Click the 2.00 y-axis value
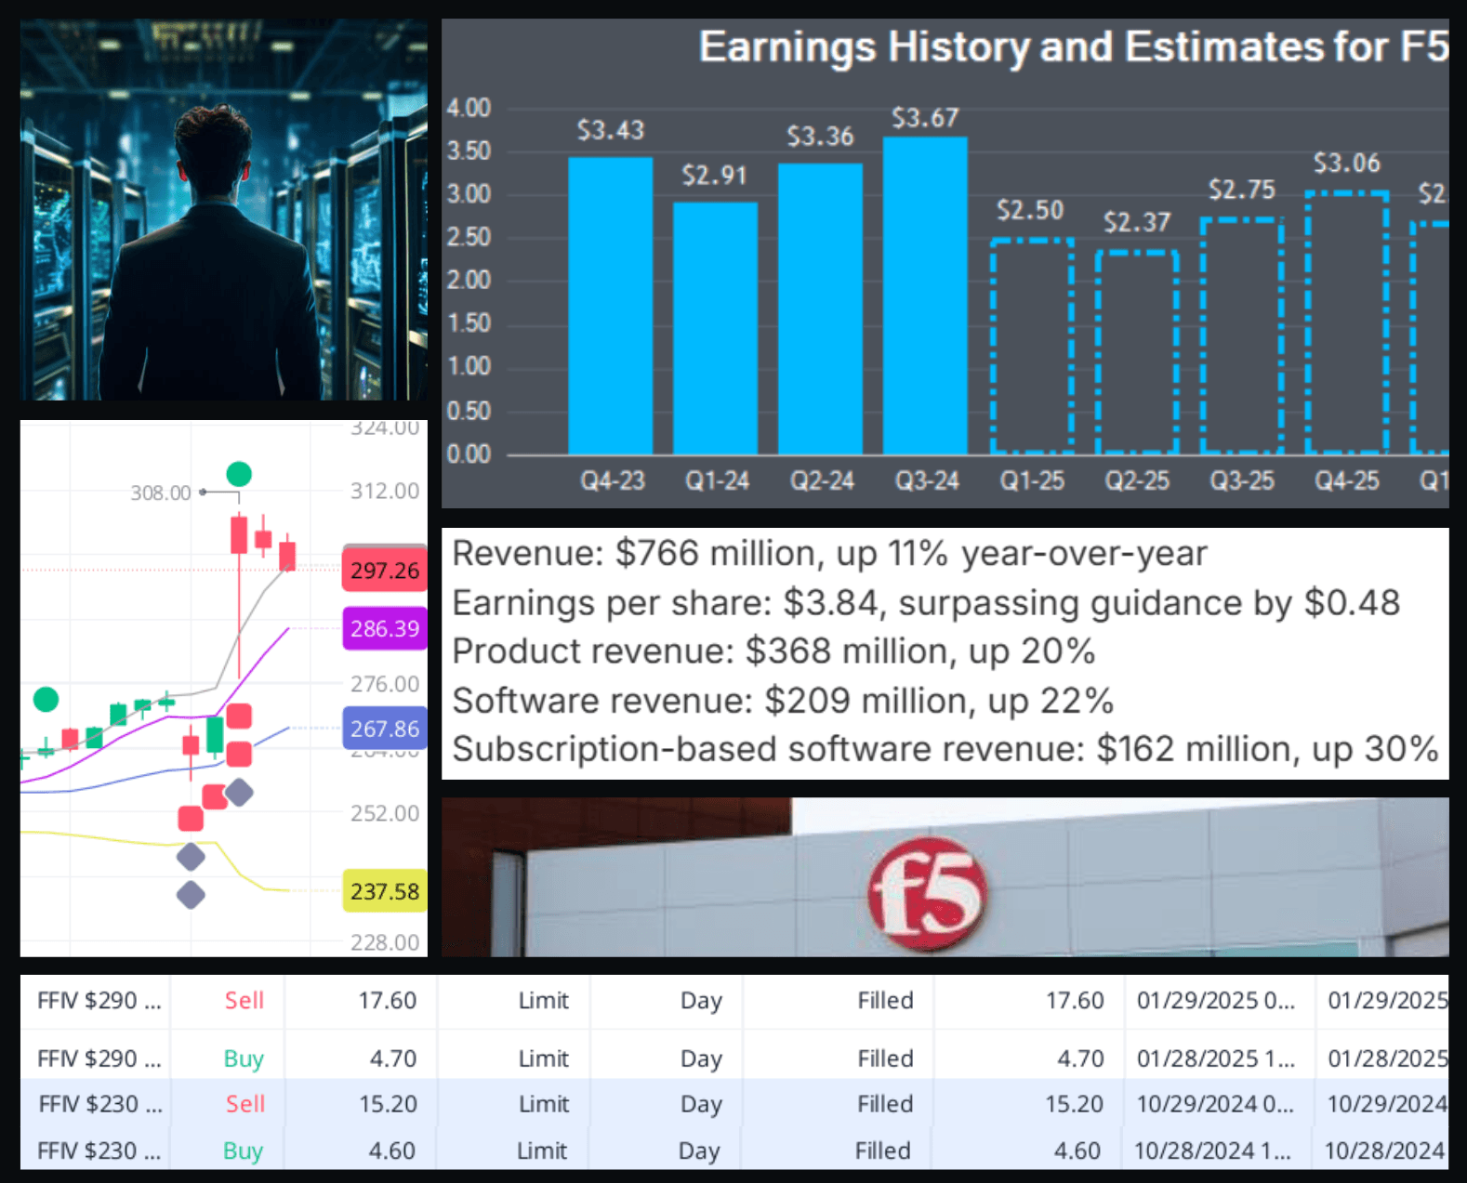The width and height of the screenshot is (1467, 1183). click(x=469, y=280)
